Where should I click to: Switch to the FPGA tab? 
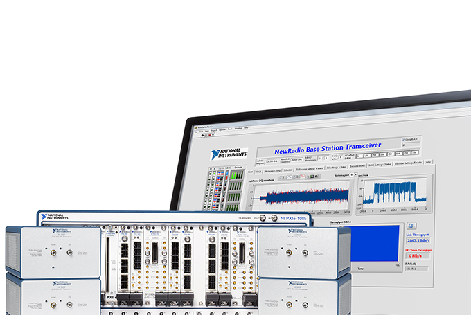258,172
